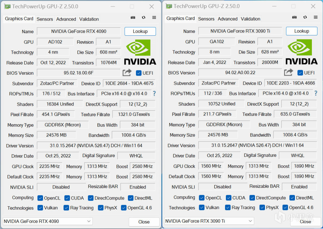The height and width of the screenshot is (229, 323).
Task: Click the Bus Interface question mark in RTX 4090 window
Action: [x=154, y=94]
